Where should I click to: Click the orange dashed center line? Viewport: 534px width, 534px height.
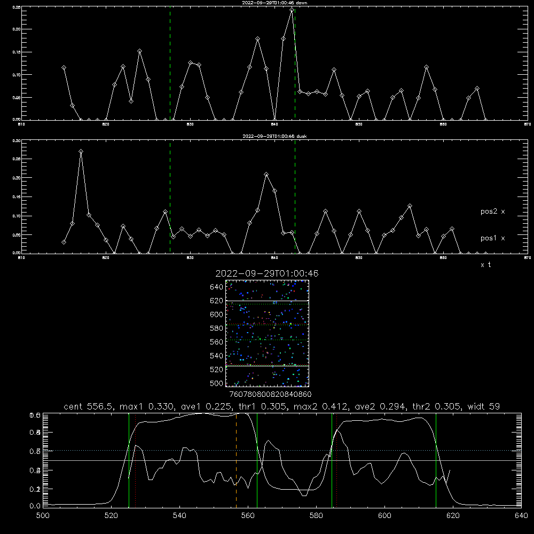236,460
